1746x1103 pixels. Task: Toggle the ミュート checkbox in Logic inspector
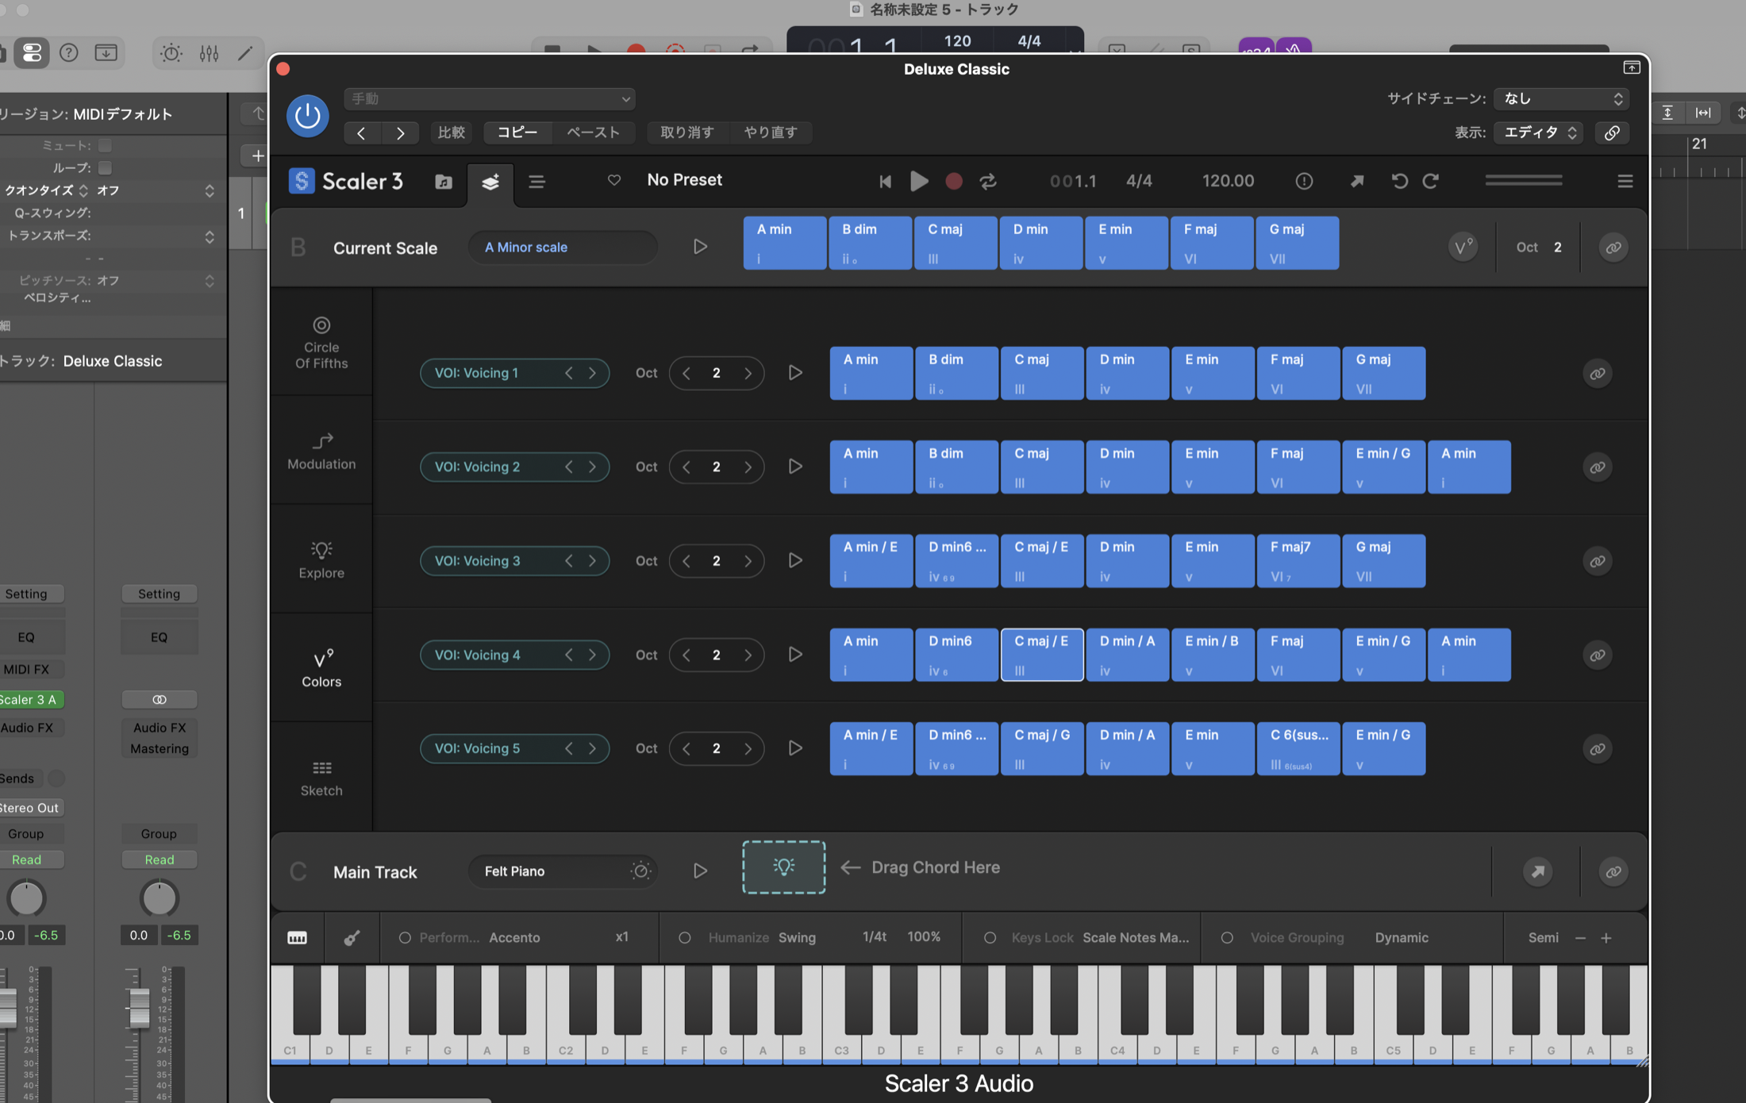pyautogui.click(x=105, y=145)
